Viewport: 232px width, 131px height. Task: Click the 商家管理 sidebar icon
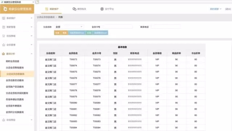pyautogui.click(x=4, y=27)
